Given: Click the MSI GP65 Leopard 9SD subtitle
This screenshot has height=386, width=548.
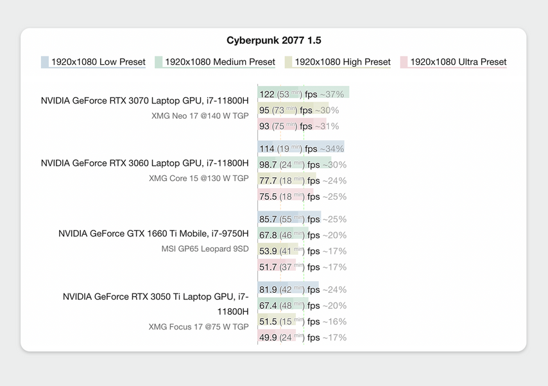Looking at the screenshot, I should (205, 249).
